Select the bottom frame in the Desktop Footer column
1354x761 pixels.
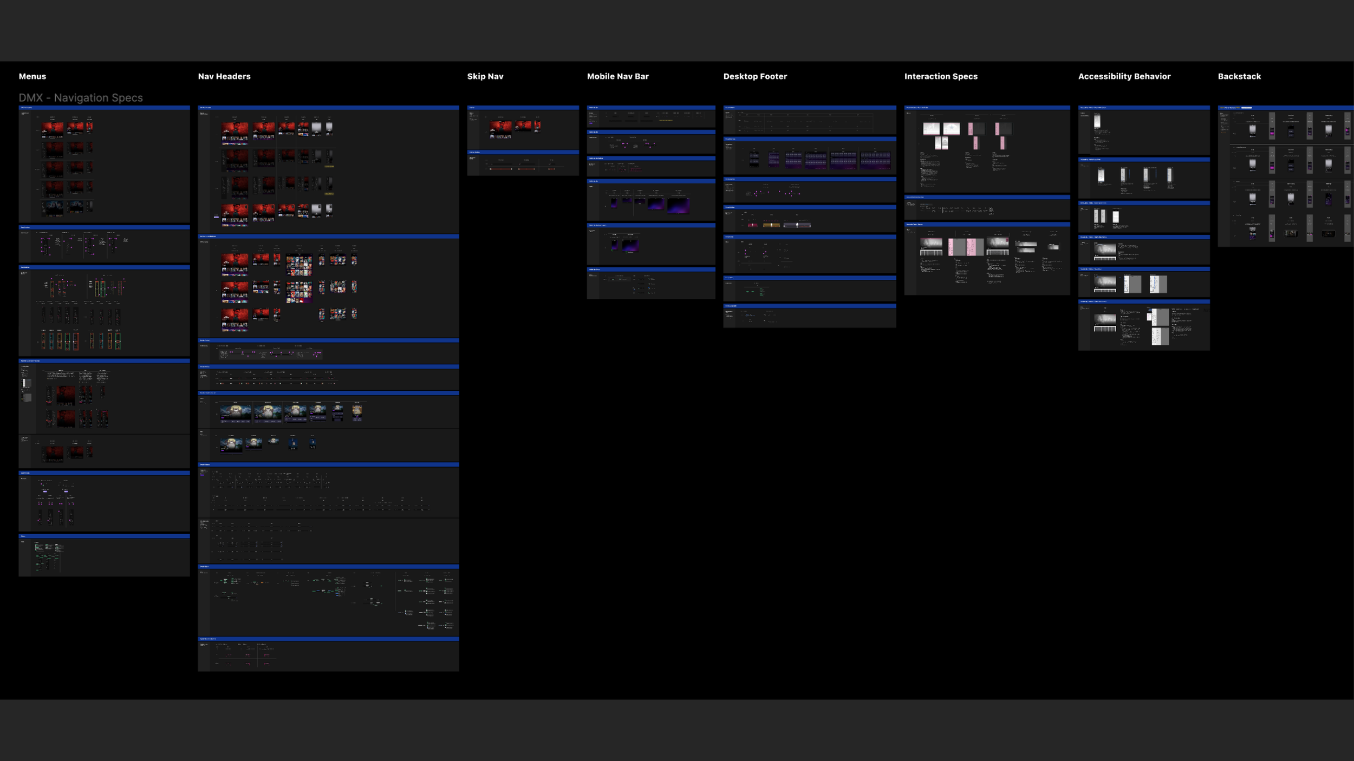coord(809,316)
